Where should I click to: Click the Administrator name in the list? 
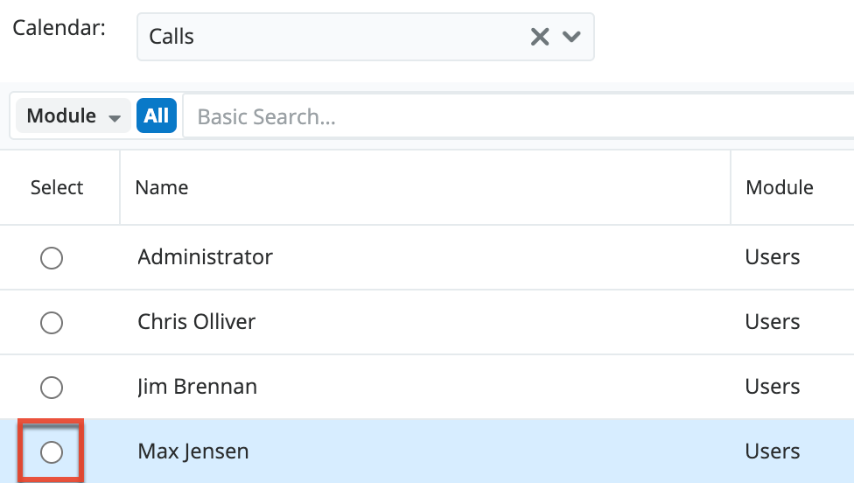pyautogui.click(x=205, y=257)
